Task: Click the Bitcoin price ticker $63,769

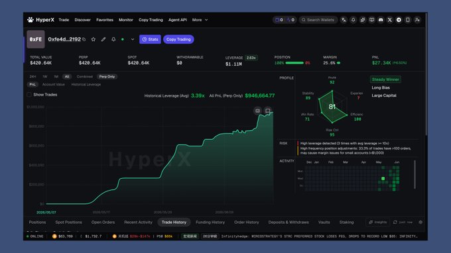Action: tap(62, 236)
